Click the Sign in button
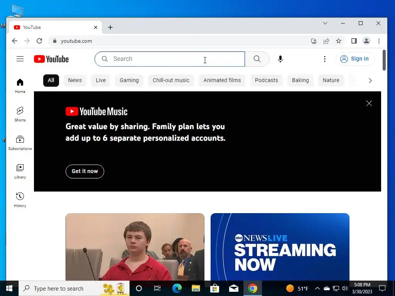Image resolution: width=395 pixels, height=296 pixels. (355, 59)
